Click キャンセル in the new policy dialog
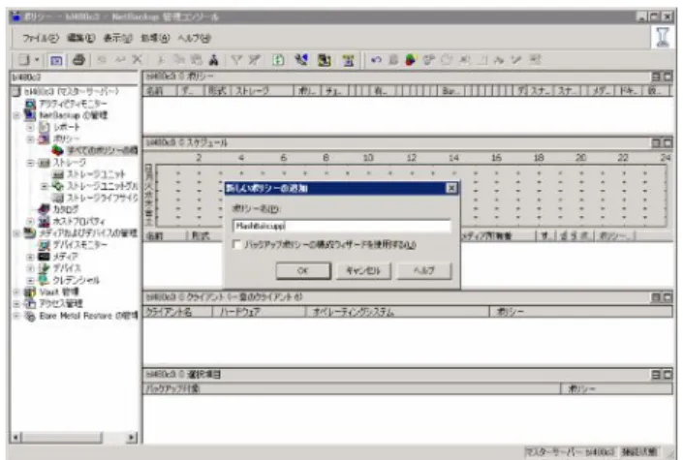This screenshot has height=460, width=683. pyautogui.click(x=363, y=270)
